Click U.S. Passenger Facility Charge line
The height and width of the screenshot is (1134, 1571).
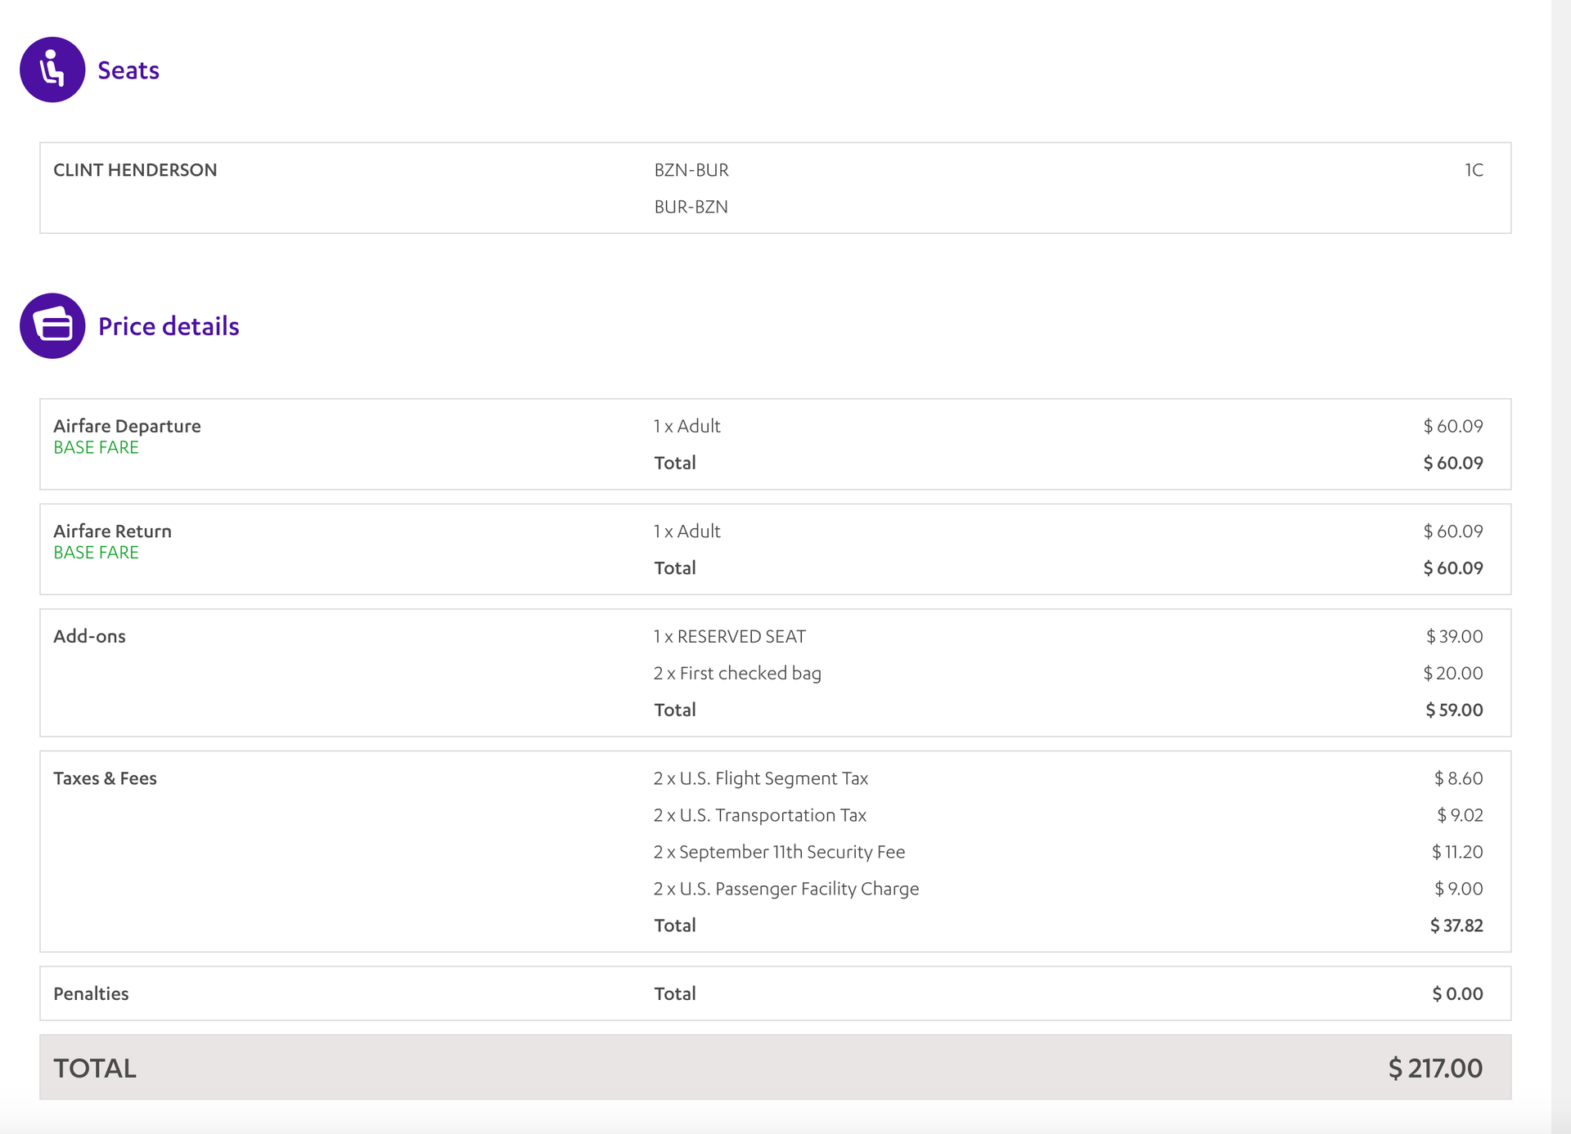[785, 889]
